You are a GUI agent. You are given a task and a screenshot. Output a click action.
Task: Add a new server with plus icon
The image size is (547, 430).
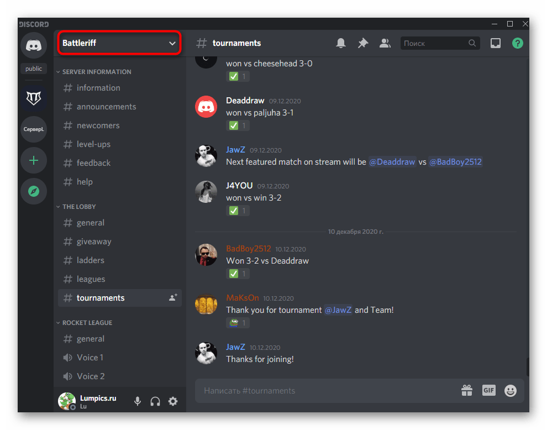34,160
